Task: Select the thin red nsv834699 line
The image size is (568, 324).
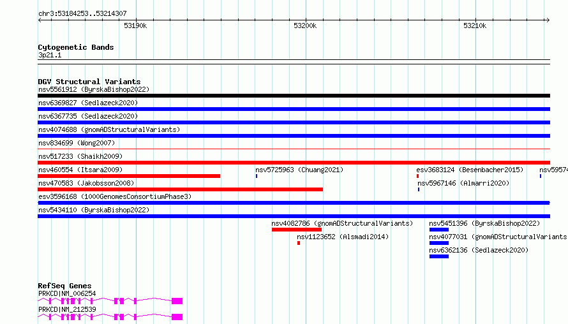Action: tap(294, 149)
